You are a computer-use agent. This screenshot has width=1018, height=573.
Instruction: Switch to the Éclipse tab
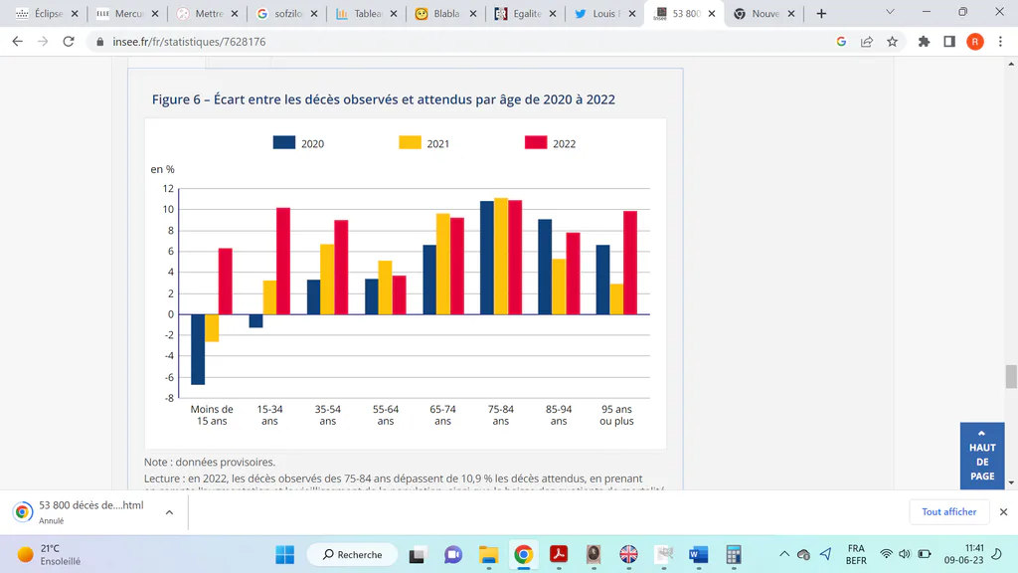(x=47, y=14)
